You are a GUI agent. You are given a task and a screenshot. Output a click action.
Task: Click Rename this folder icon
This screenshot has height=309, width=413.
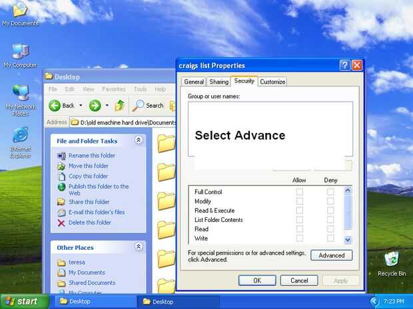[x=61, y=155]
